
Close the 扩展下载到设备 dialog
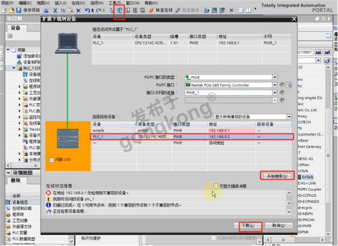(294, 19)
